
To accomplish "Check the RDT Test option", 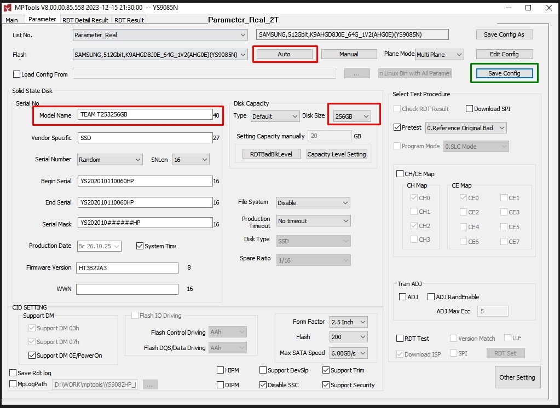I will (400, 339).
